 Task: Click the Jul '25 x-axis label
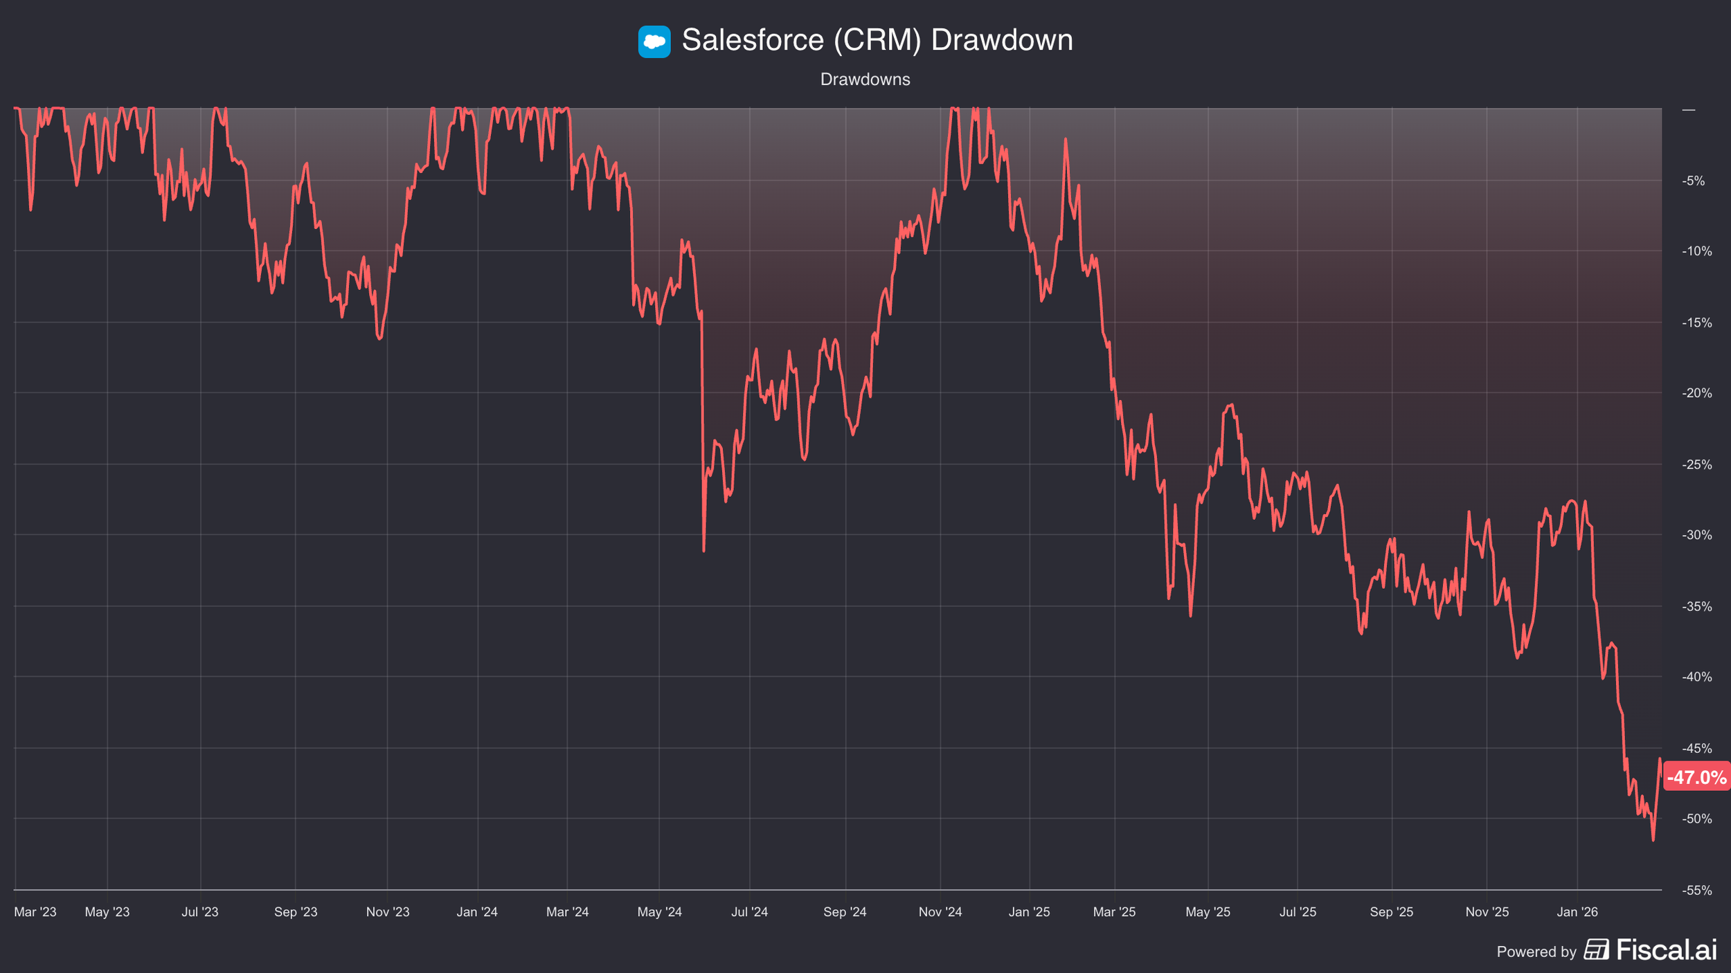tap(1298, 911)
